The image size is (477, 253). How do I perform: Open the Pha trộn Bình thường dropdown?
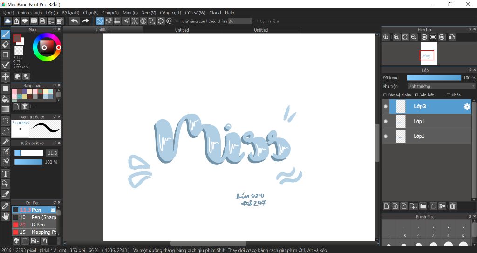coord(441,86)
